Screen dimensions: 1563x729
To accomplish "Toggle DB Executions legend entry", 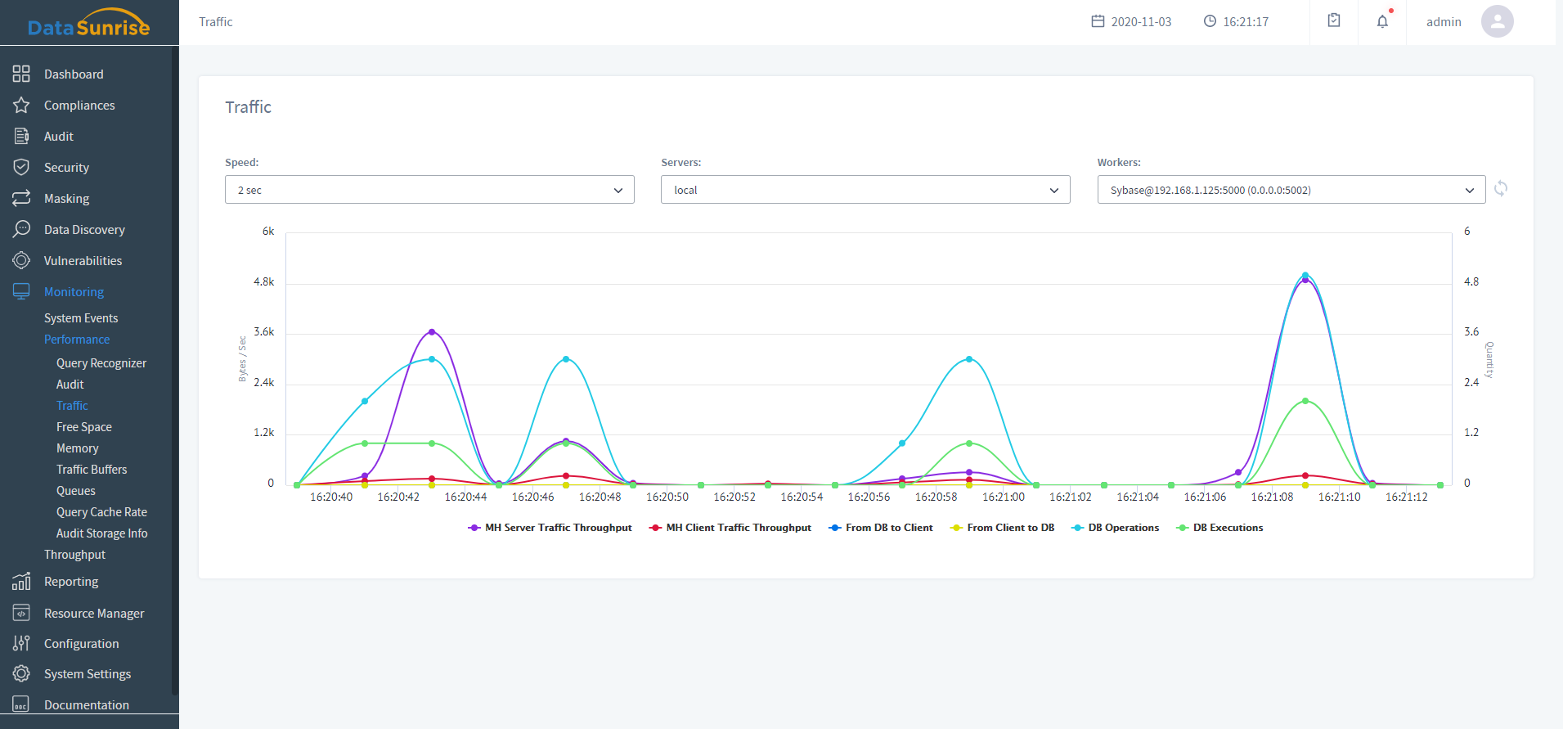I will (1219, 528).
